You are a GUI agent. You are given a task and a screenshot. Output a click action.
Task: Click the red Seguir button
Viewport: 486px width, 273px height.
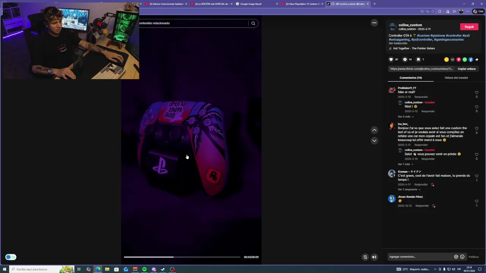[469, 27]
